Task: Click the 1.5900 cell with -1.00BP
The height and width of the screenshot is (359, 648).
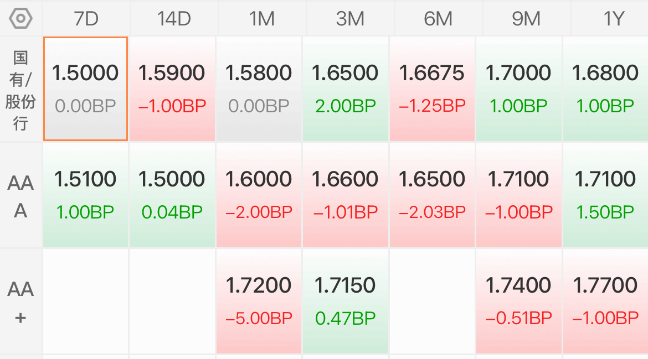Action: tap(172, 89)
